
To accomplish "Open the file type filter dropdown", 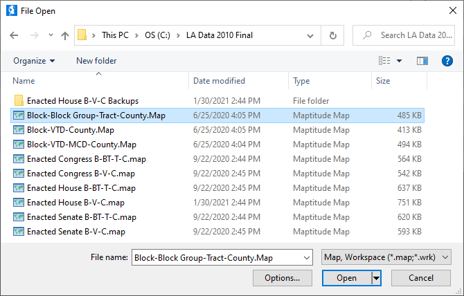I will (x=386, y=258).
